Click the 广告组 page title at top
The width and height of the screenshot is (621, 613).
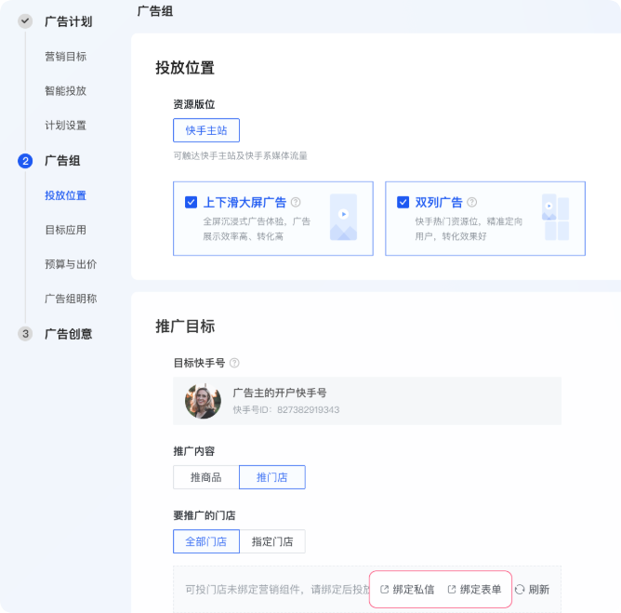point(155,11)
